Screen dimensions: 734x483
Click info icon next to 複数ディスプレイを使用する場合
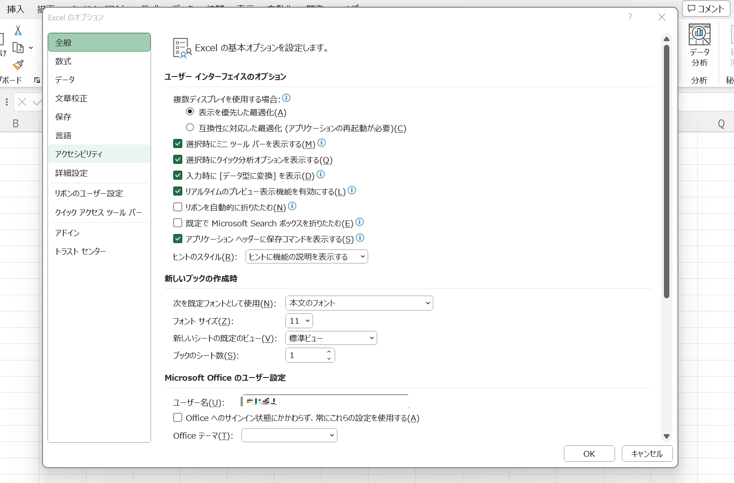[286, 98]
